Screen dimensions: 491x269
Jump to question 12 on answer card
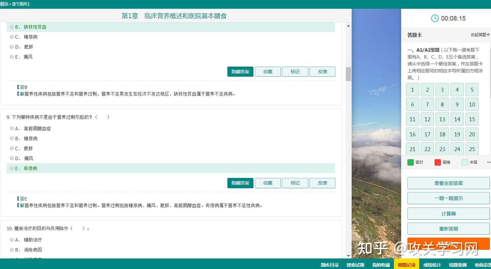[x=427, y=119]
